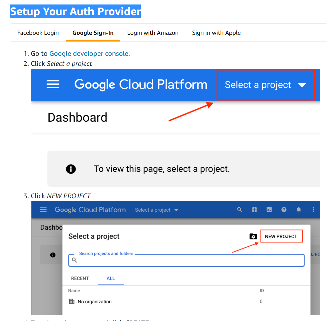This screenshot has height=321, width=334.
Task: Click the small Select a project dropdown
Action: pos(156,210)
